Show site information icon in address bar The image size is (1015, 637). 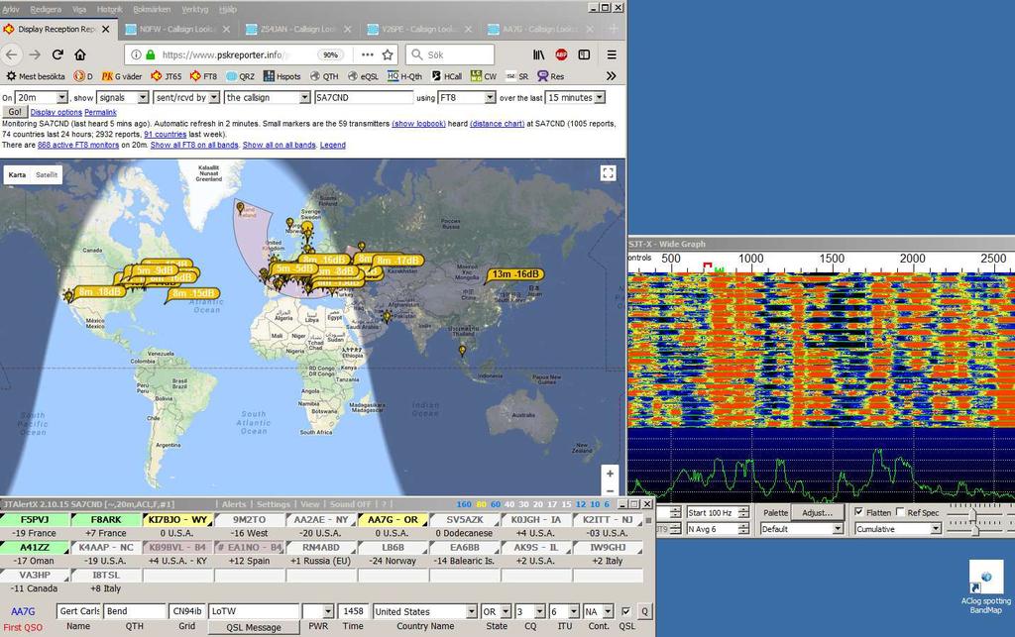click(136, 54)
